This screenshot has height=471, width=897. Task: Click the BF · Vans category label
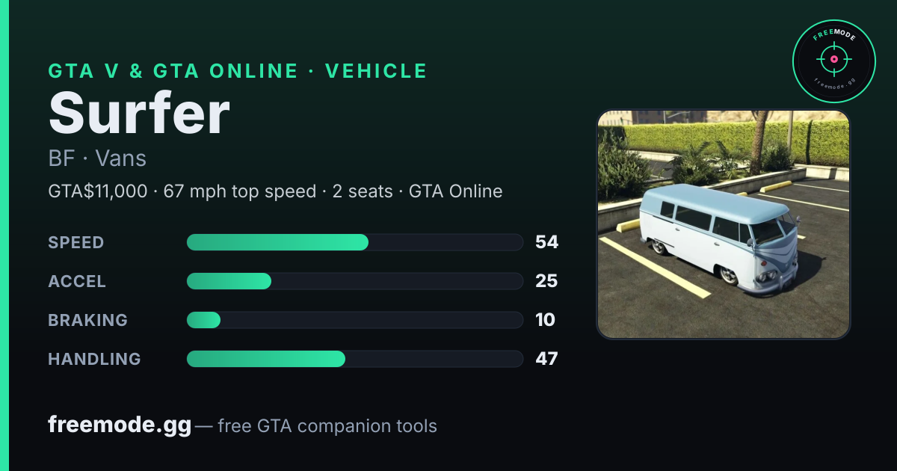click(97, 158)
